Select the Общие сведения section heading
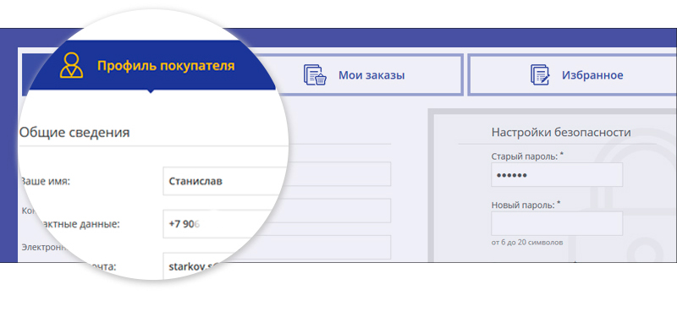 [x=74, y=132]
